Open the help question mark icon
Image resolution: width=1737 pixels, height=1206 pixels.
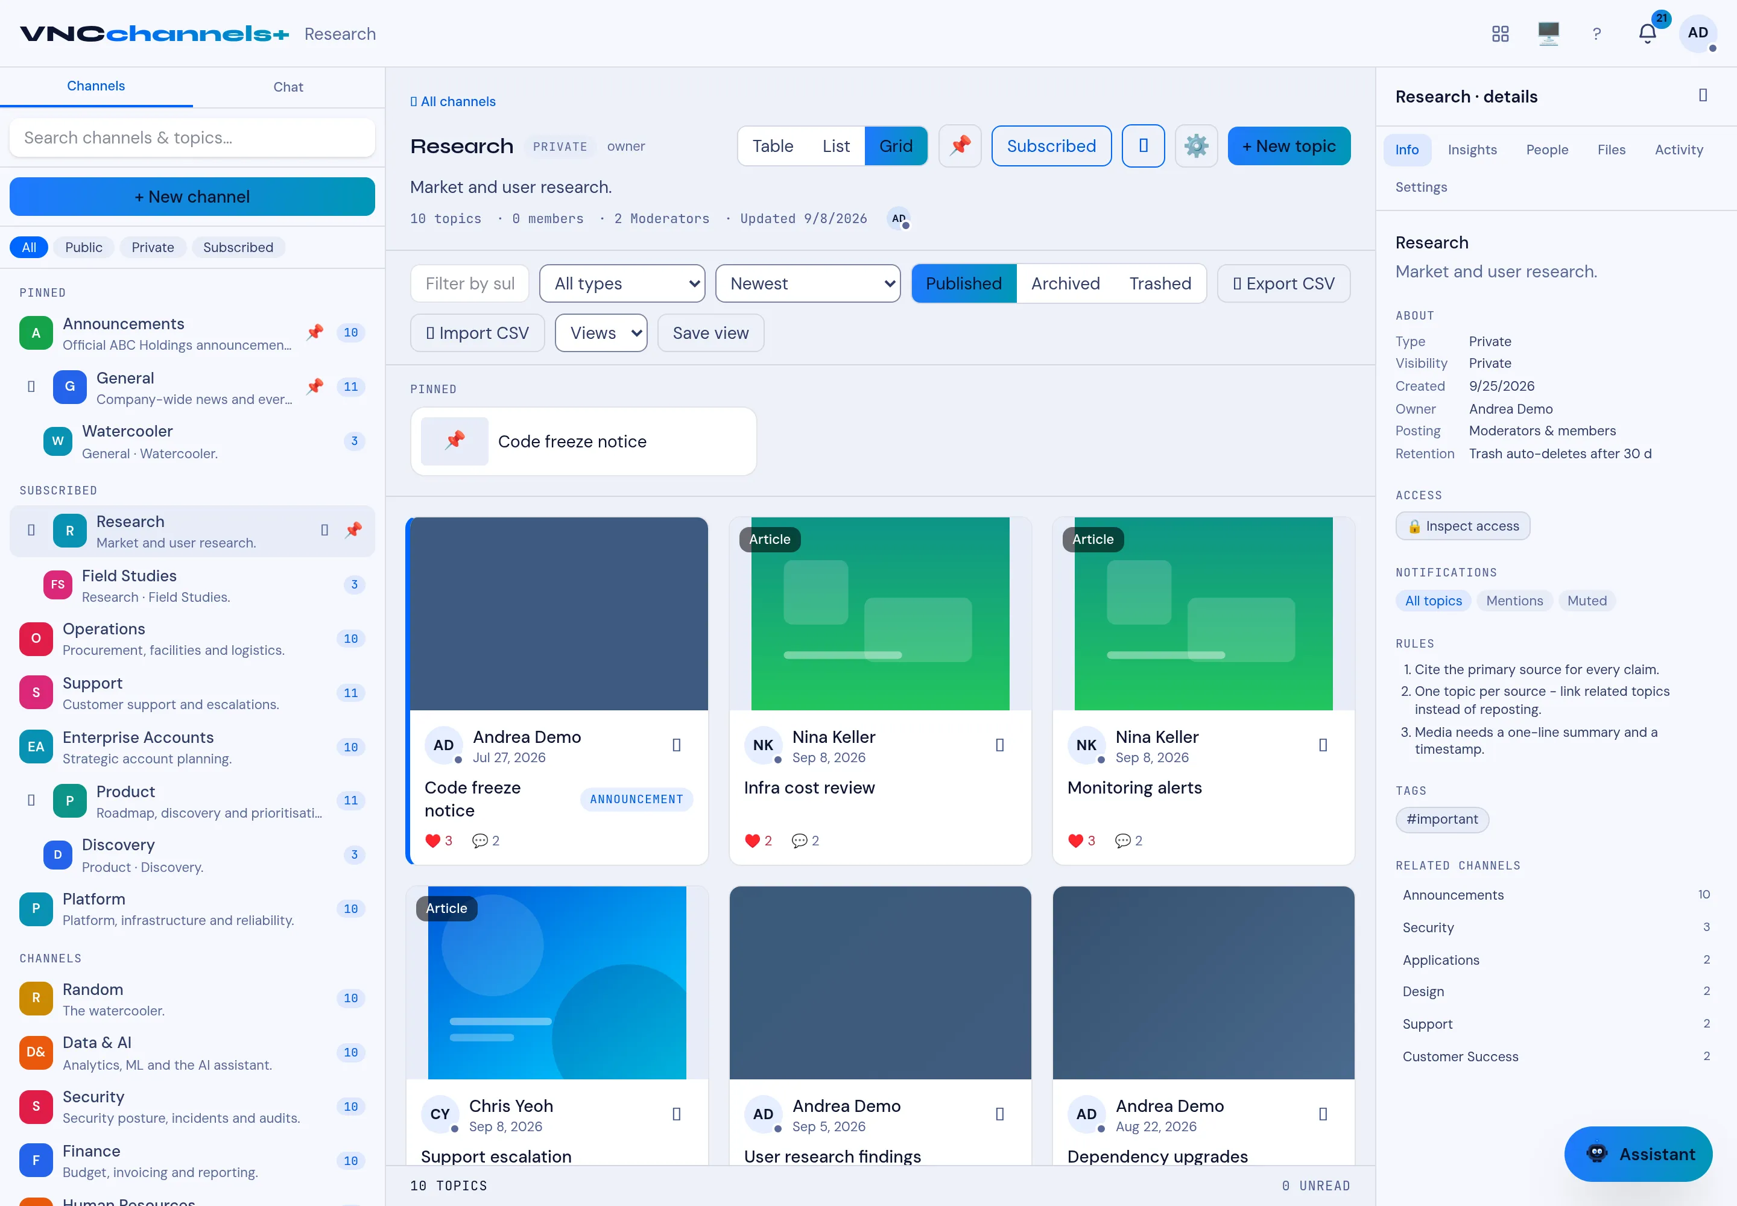point(1596,33)
